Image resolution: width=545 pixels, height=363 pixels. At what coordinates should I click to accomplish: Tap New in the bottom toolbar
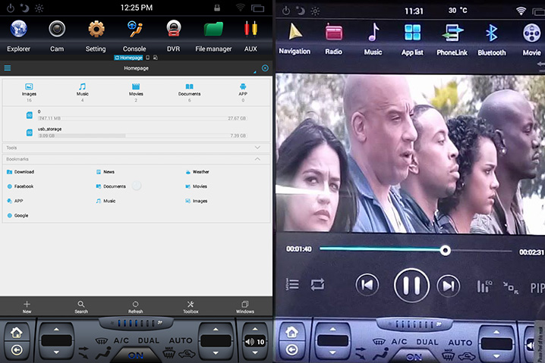tap(27, 307)
